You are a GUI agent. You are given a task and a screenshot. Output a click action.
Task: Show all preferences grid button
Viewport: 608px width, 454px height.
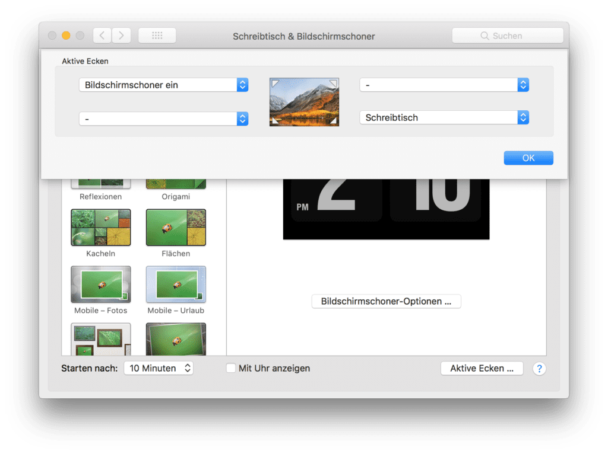[x=157, y=36]
